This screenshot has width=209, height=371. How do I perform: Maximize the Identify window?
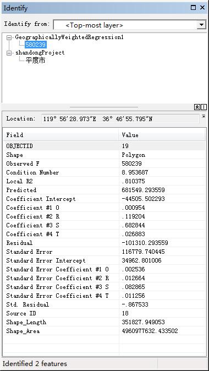(x=193, y=8)
